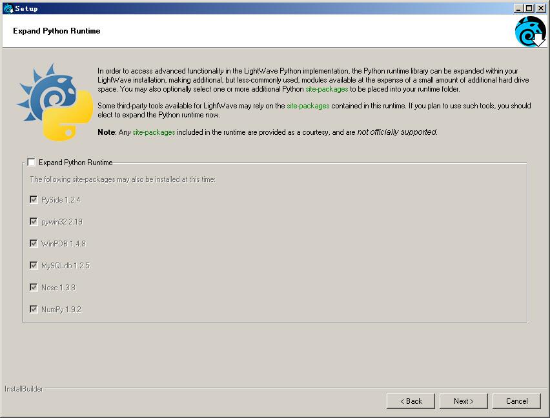Image resolution: width=550 pixels, height=418 pixels.
Task: Click the 'InstallBuilder' label
Action: coord(23,389)
